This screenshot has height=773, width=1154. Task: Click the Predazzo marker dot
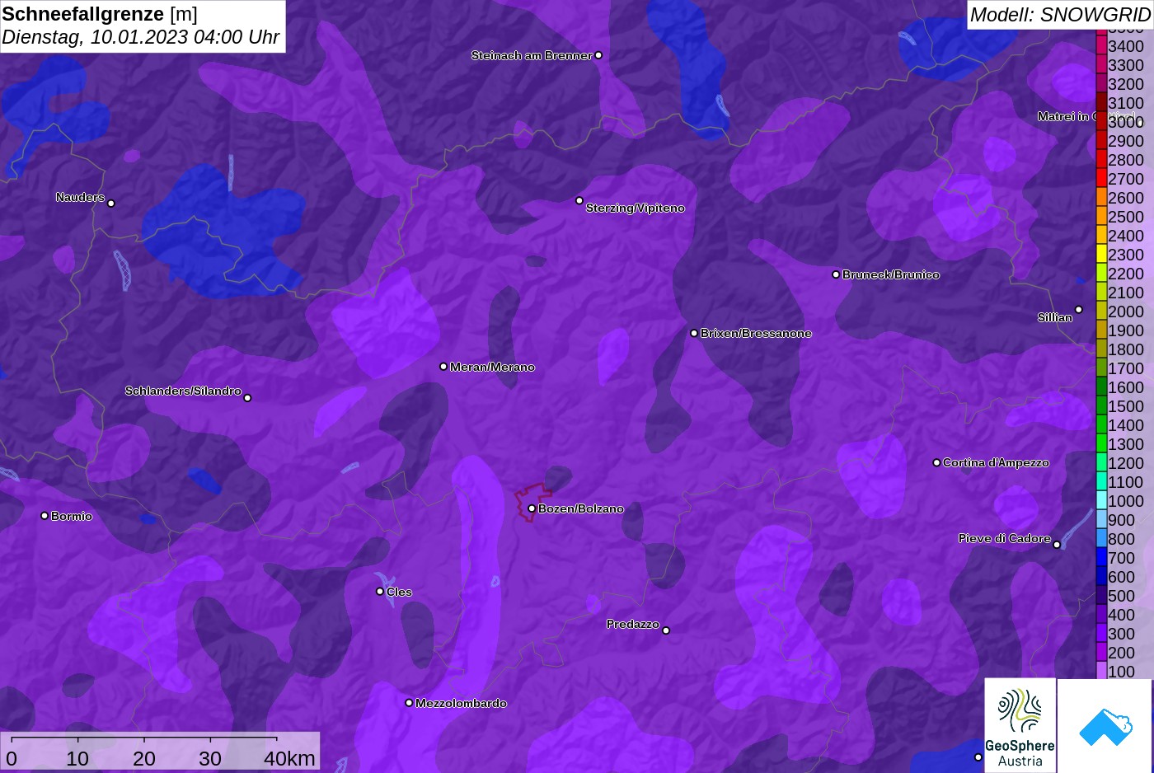point(666,630)
